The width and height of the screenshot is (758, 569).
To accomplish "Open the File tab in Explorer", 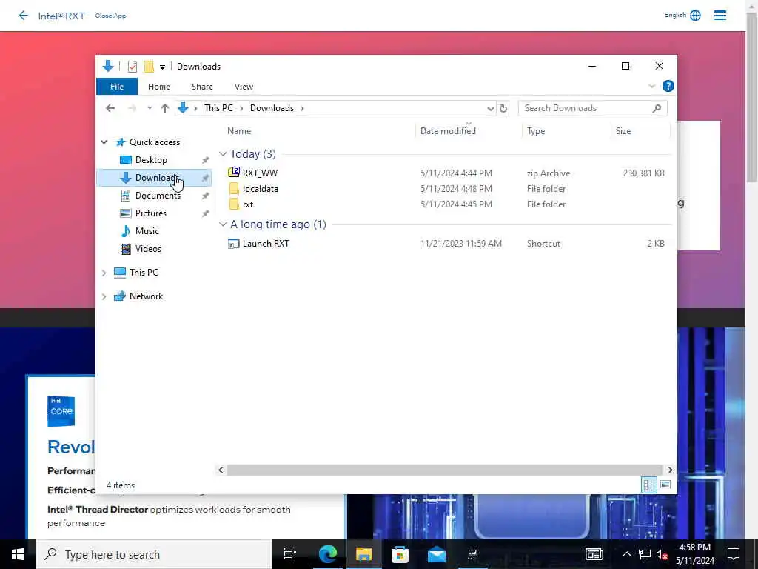I will tap(117, 87).
